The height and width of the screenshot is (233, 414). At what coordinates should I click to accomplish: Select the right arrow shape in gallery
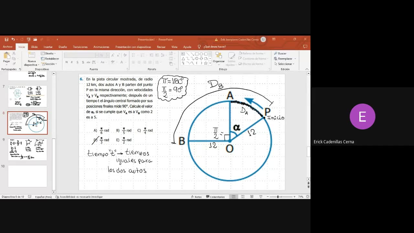[x=197, y=59]
